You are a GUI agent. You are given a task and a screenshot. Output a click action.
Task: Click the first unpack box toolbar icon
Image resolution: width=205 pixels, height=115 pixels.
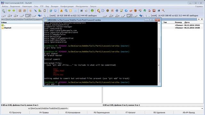(x=20, y=11)
